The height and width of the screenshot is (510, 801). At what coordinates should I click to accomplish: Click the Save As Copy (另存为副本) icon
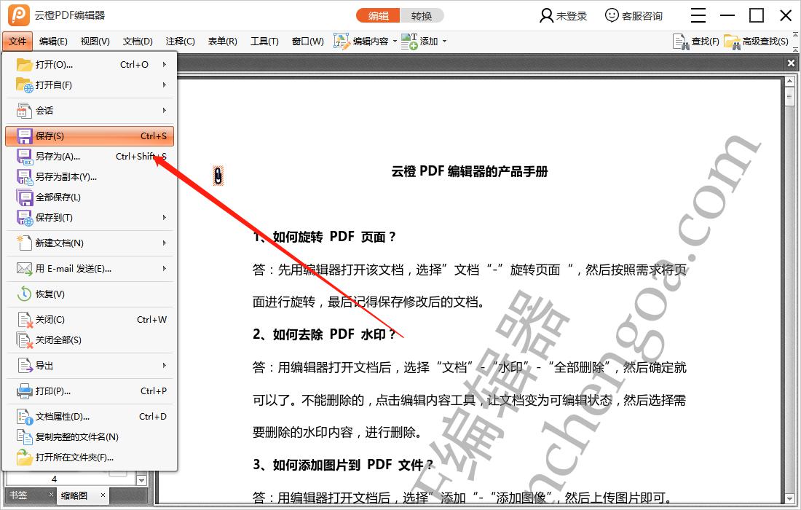tap(25, 177)
